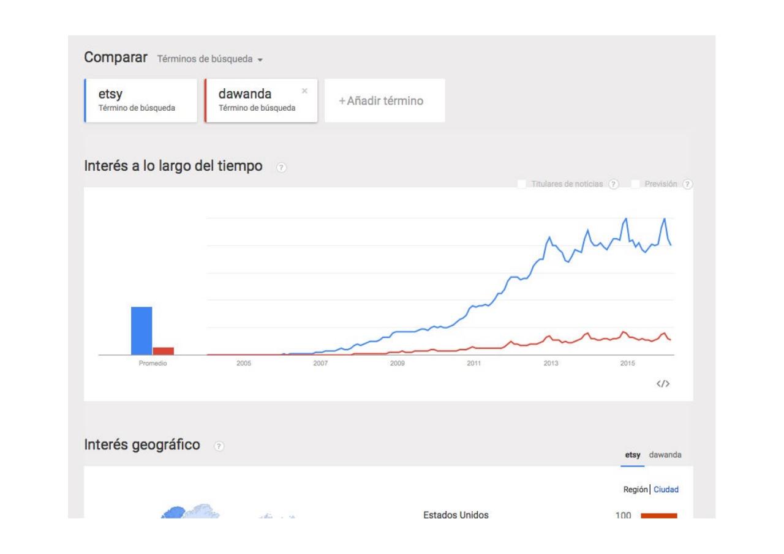Click the dawanda search term name
The height and width of the screenshot is (554, 784).
pos(245,95)
